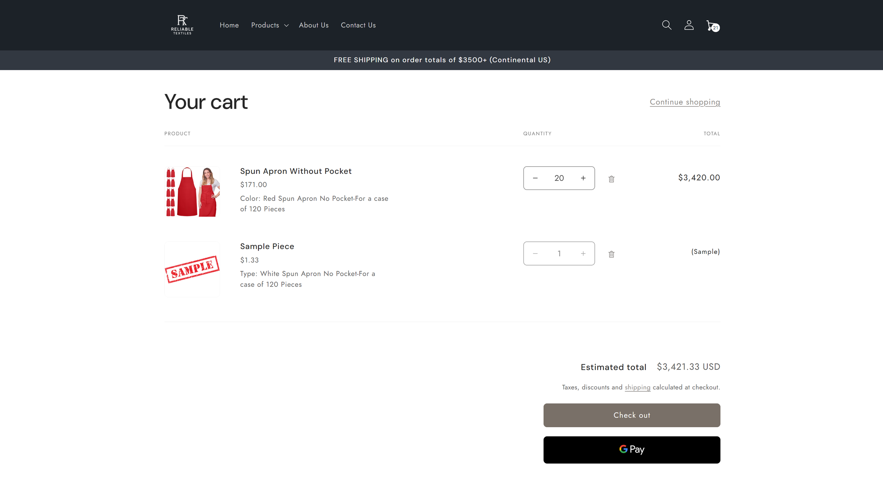Decrease Spun Apron quantity with minus

535,178
